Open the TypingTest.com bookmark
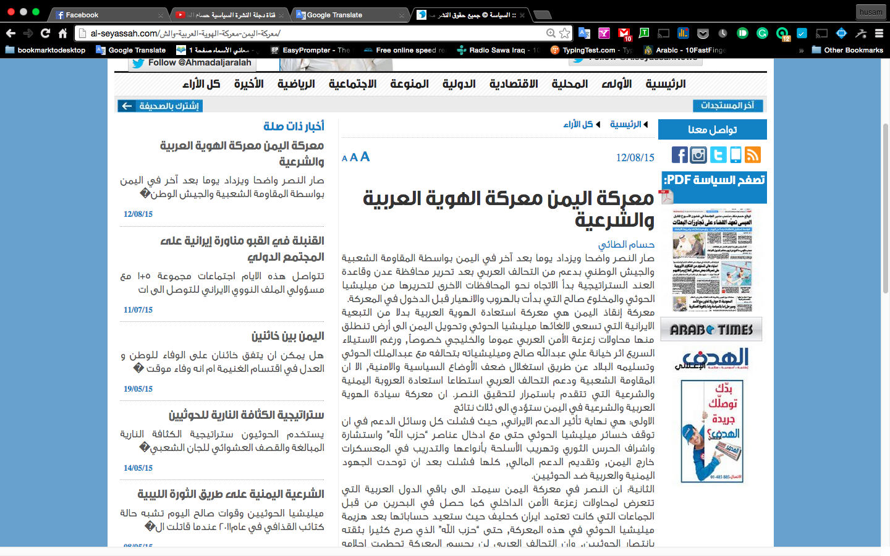 click(591, 50)
